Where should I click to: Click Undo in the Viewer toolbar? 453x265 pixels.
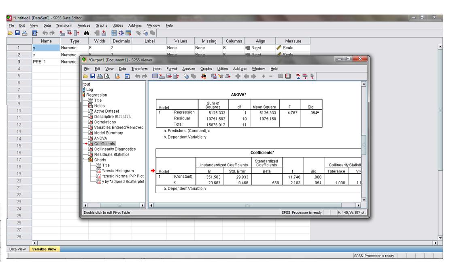(137, 76)
